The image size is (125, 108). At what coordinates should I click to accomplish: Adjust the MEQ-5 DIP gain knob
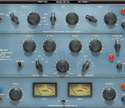coord(72,19)
